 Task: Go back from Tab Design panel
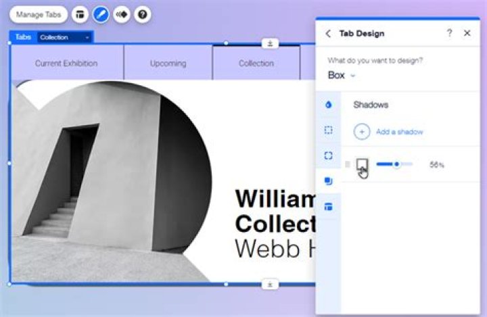point(328,33)
